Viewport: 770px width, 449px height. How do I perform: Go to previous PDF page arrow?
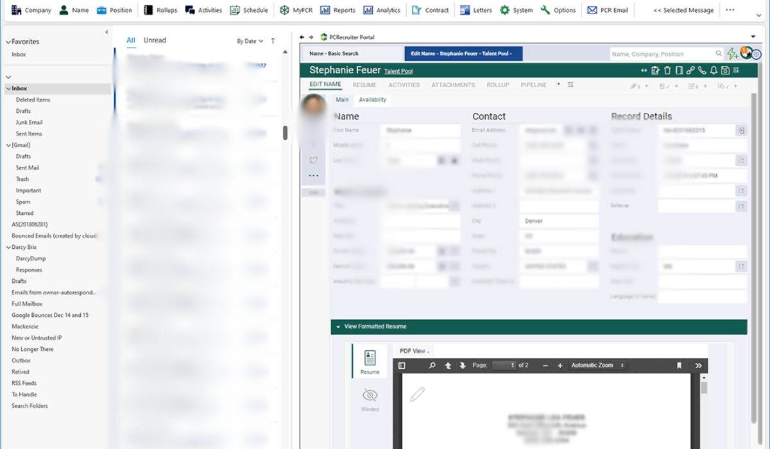[x=448, y=366]
